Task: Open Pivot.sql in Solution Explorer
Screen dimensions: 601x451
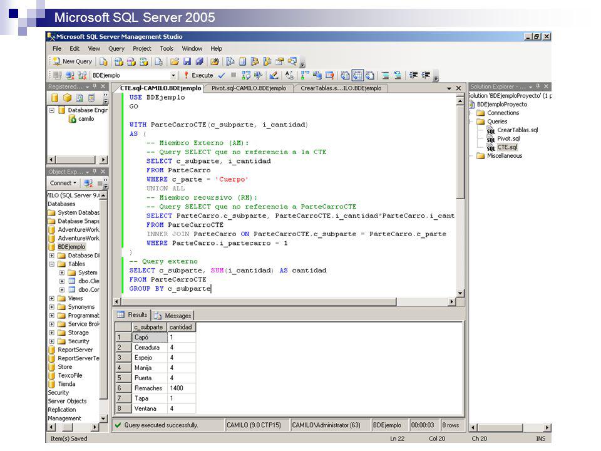Action: pos(508,138)
